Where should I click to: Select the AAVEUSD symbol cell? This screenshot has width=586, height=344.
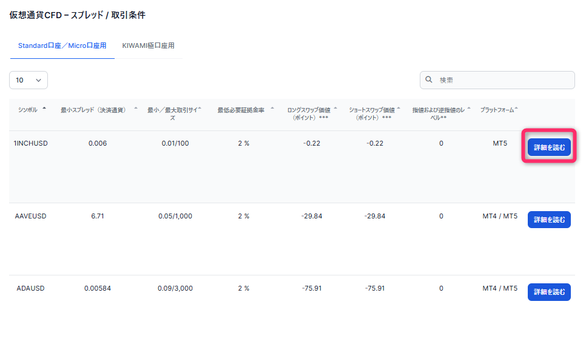pyautogui.click(x=31, y=216)
